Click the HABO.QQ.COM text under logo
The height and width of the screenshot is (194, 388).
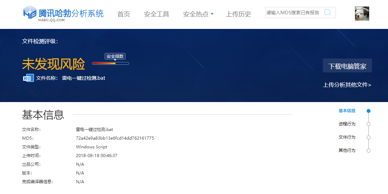click(51, 20)
